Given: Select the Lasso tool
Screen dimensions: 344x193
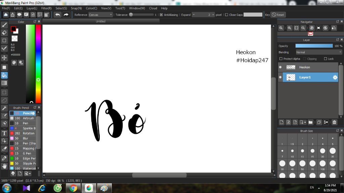Looking at the screenshot, I should (x=4, y=100).
